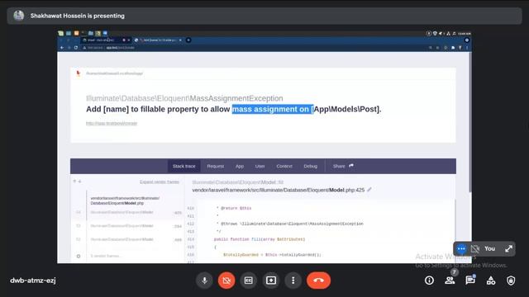Click the camera-off icon on the You tile
This screenshot has height=297, width=529.
point(475,249)
